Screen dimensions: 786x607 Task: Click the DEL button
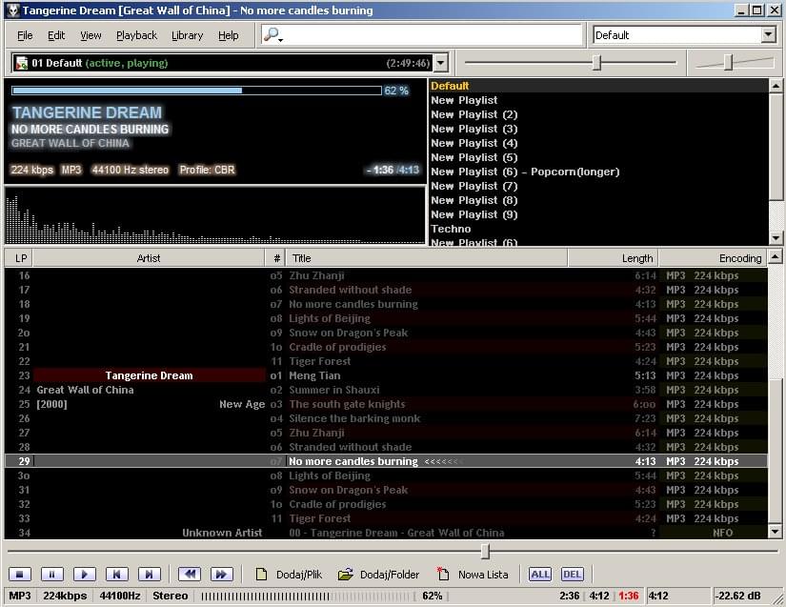(572, 574)
